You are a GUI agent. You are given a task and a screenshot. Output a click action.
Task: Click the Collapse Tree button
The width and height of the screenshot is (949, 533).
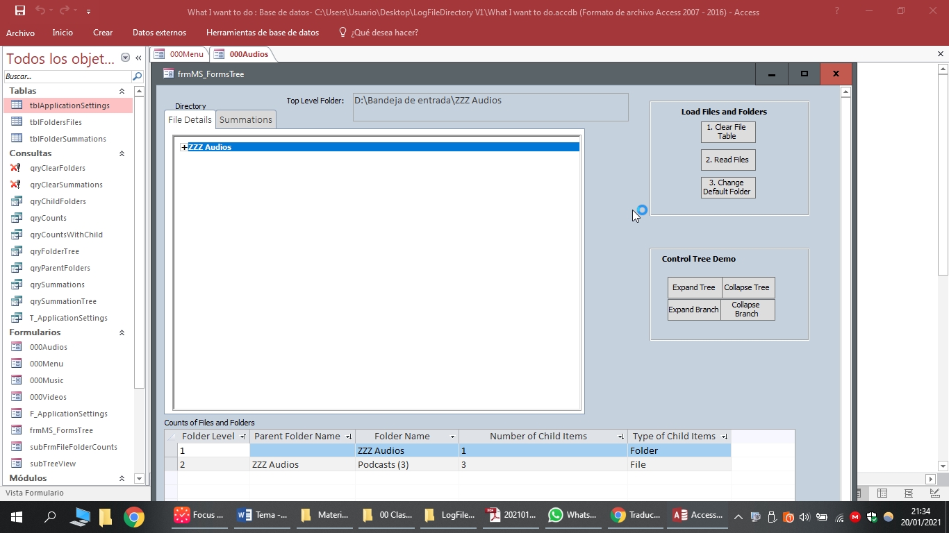[748, 287]
